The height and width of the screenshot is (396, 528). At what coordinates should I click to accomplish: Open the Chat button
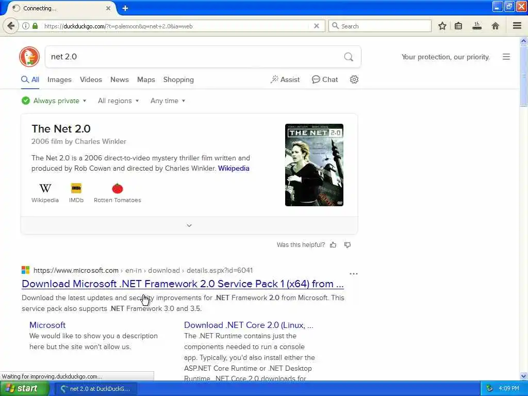325,79
